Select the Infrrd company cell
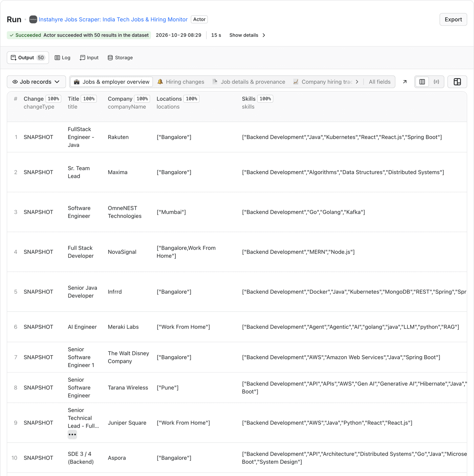Image resolution: width=474 pixels, height=476 pixels. [115, 292]
